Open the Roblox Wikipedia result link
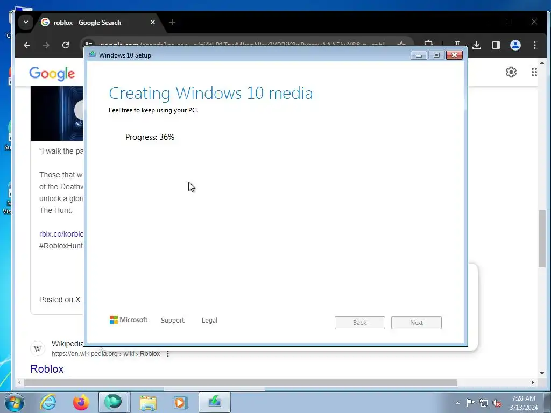This screenshot has width=551, height=413. [x=47, y=369]
